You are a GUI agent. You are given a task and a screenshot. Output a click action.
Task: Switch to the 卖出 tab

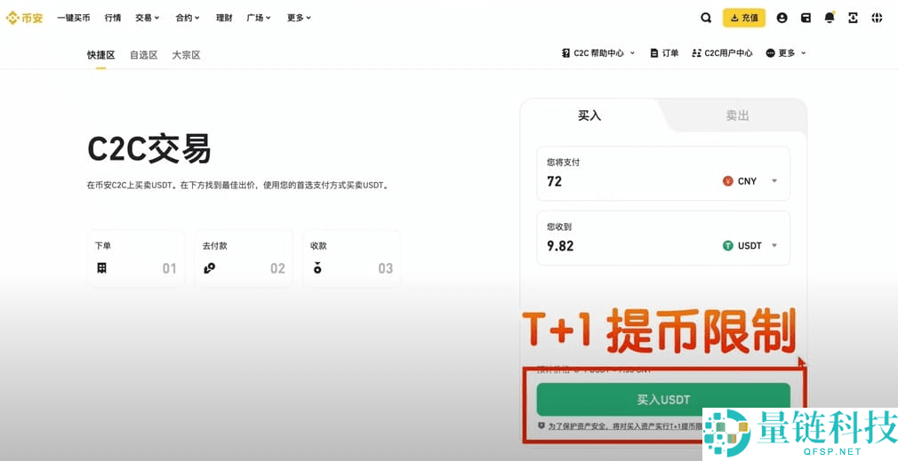click(x=737, y=115)
